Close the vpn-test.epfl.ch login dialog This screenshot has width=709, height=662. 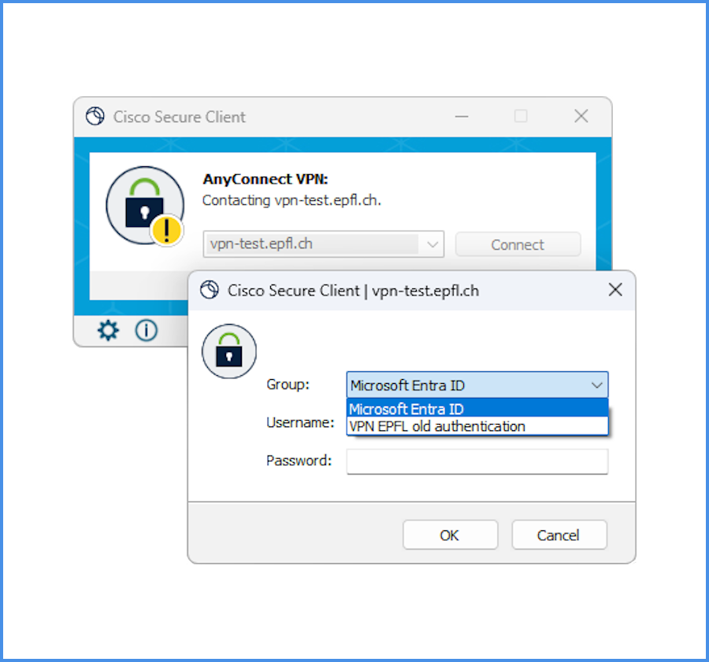tap(615, 290)
